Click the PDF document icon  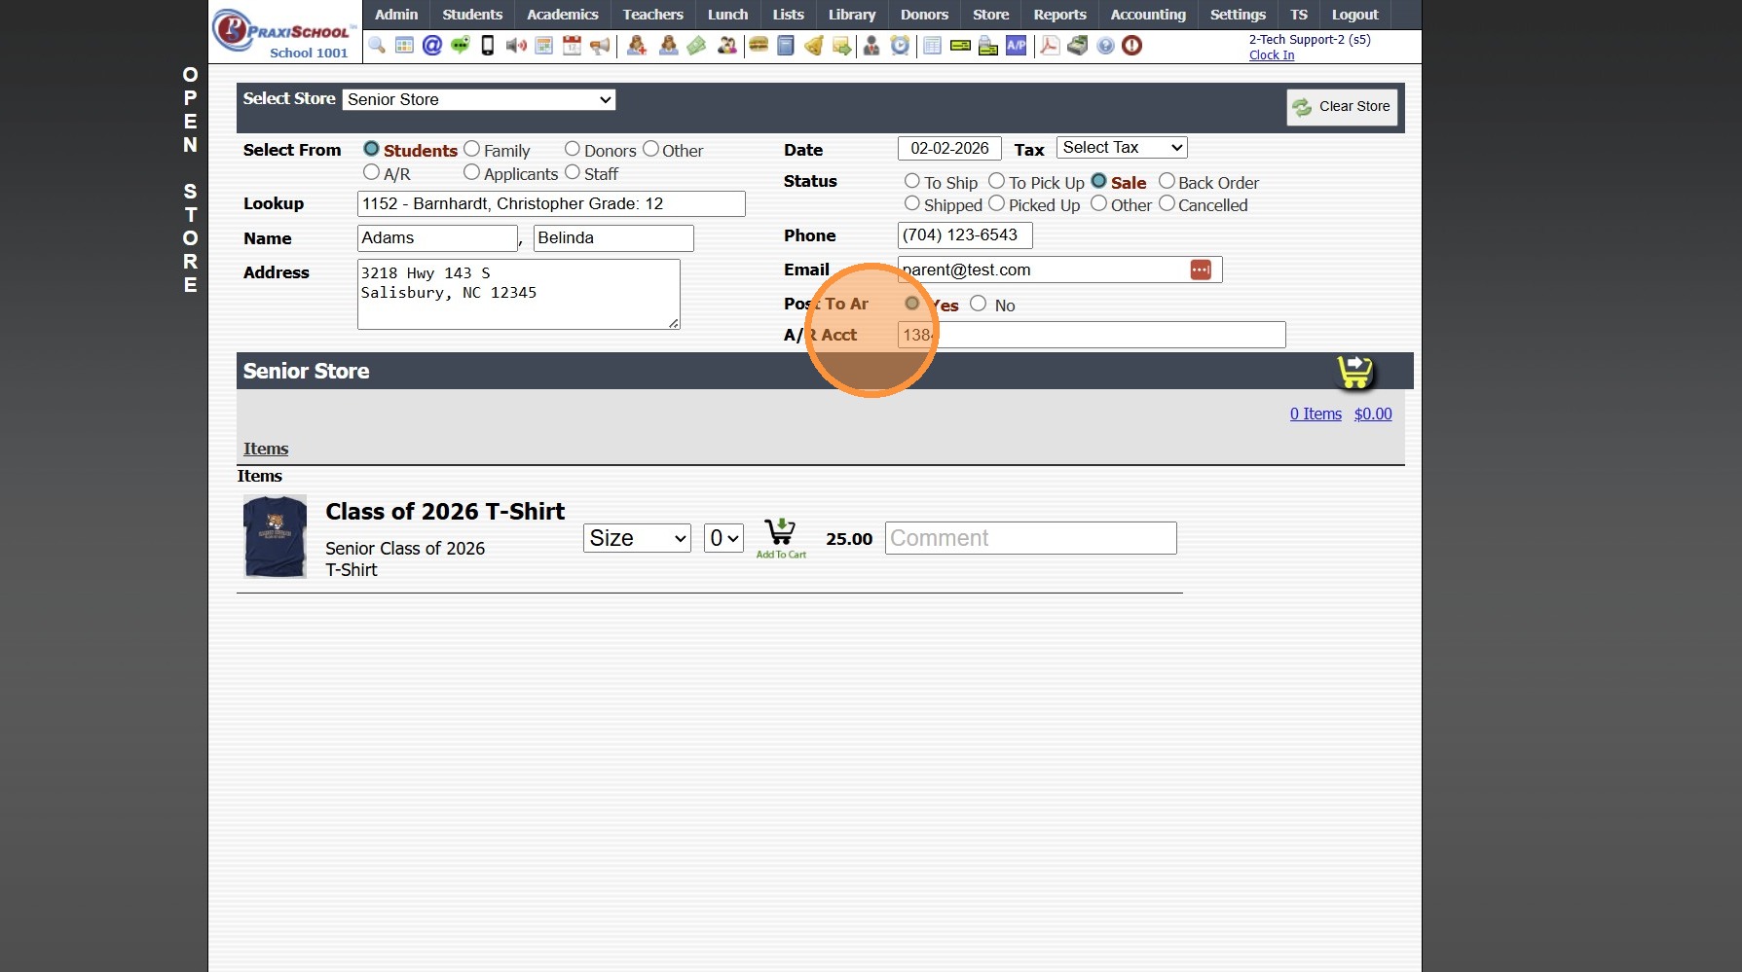coord(1050,46)
